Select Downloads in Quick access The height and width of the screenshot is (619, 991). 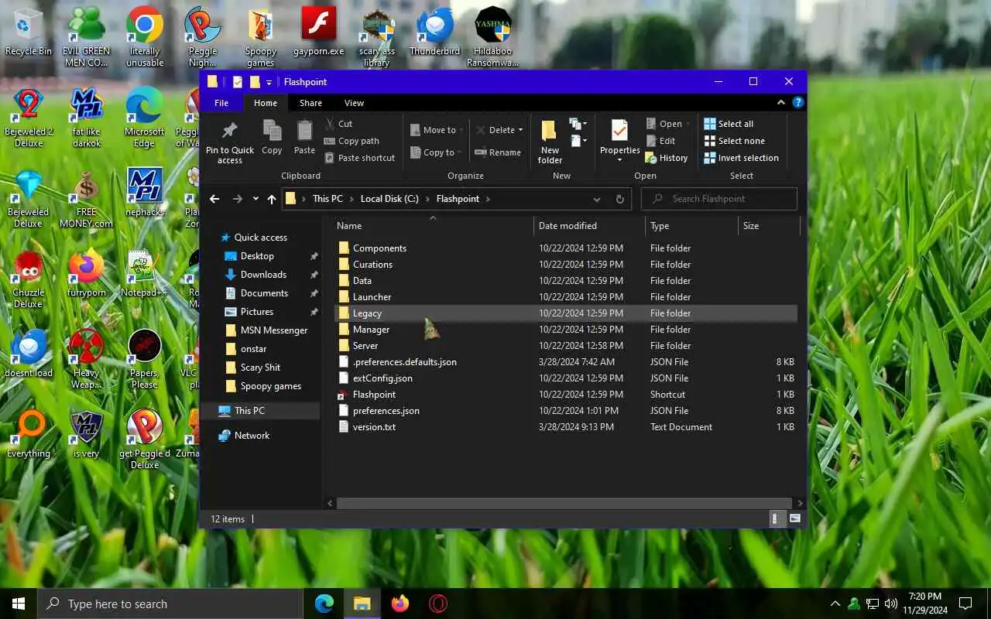click(x=263, y=275)
